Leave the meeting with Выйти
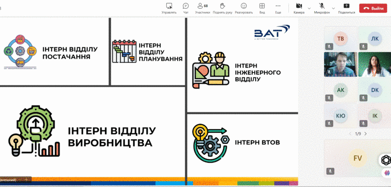 [x=373, y=8]
